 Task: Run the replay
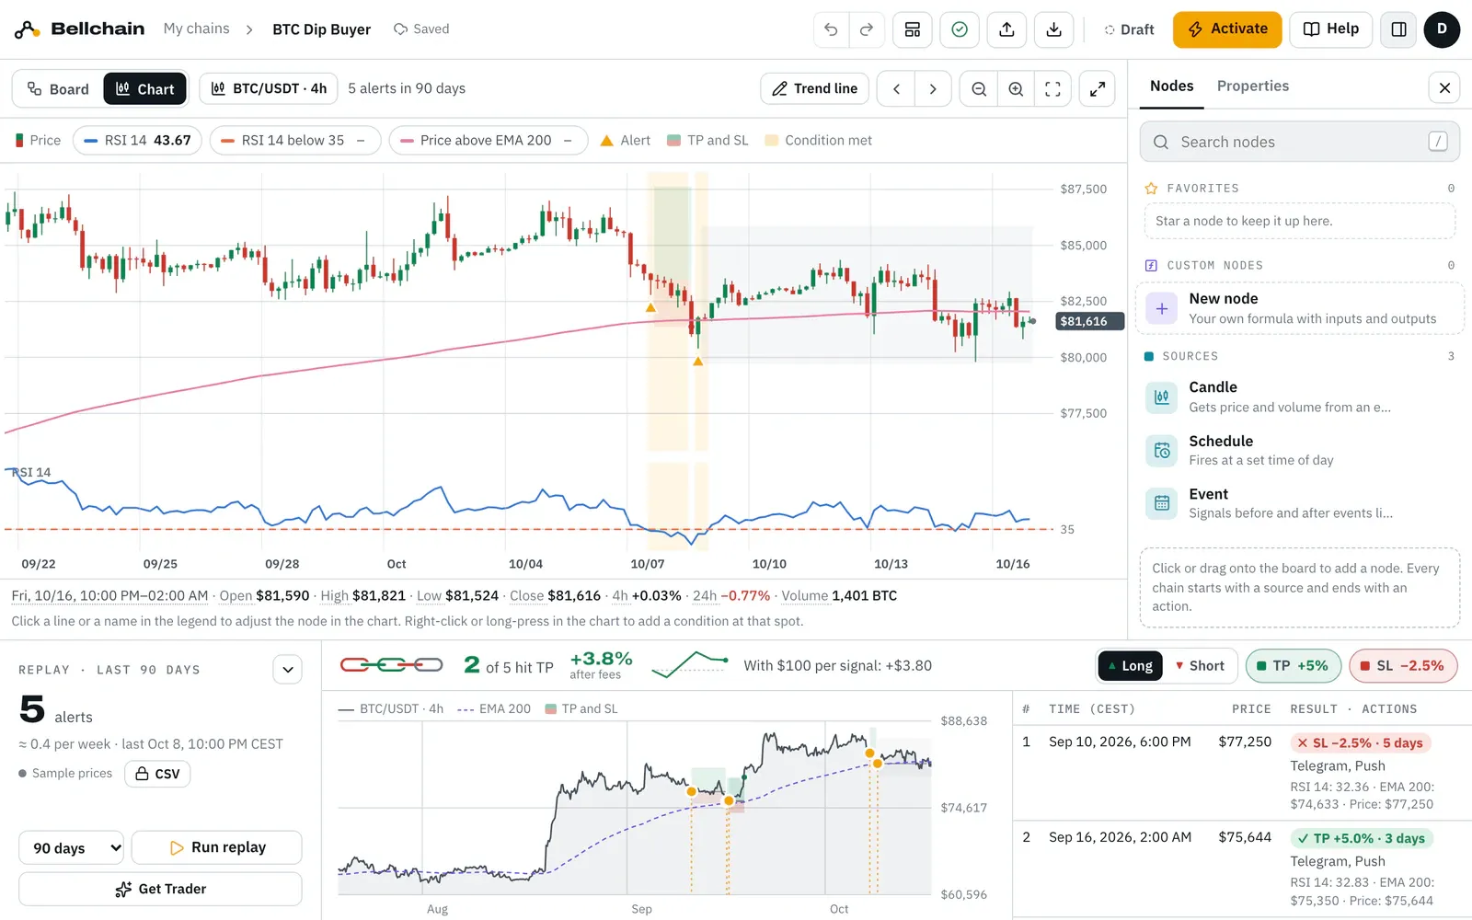coord(217,847)
